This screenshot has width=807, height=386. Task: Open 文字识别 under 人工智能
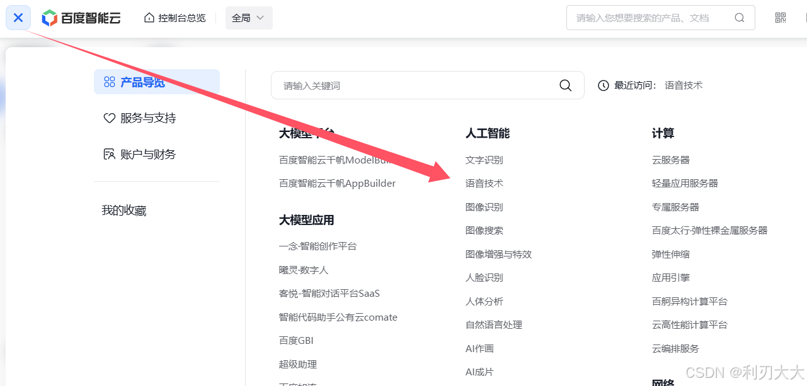[x=484, y=160]
